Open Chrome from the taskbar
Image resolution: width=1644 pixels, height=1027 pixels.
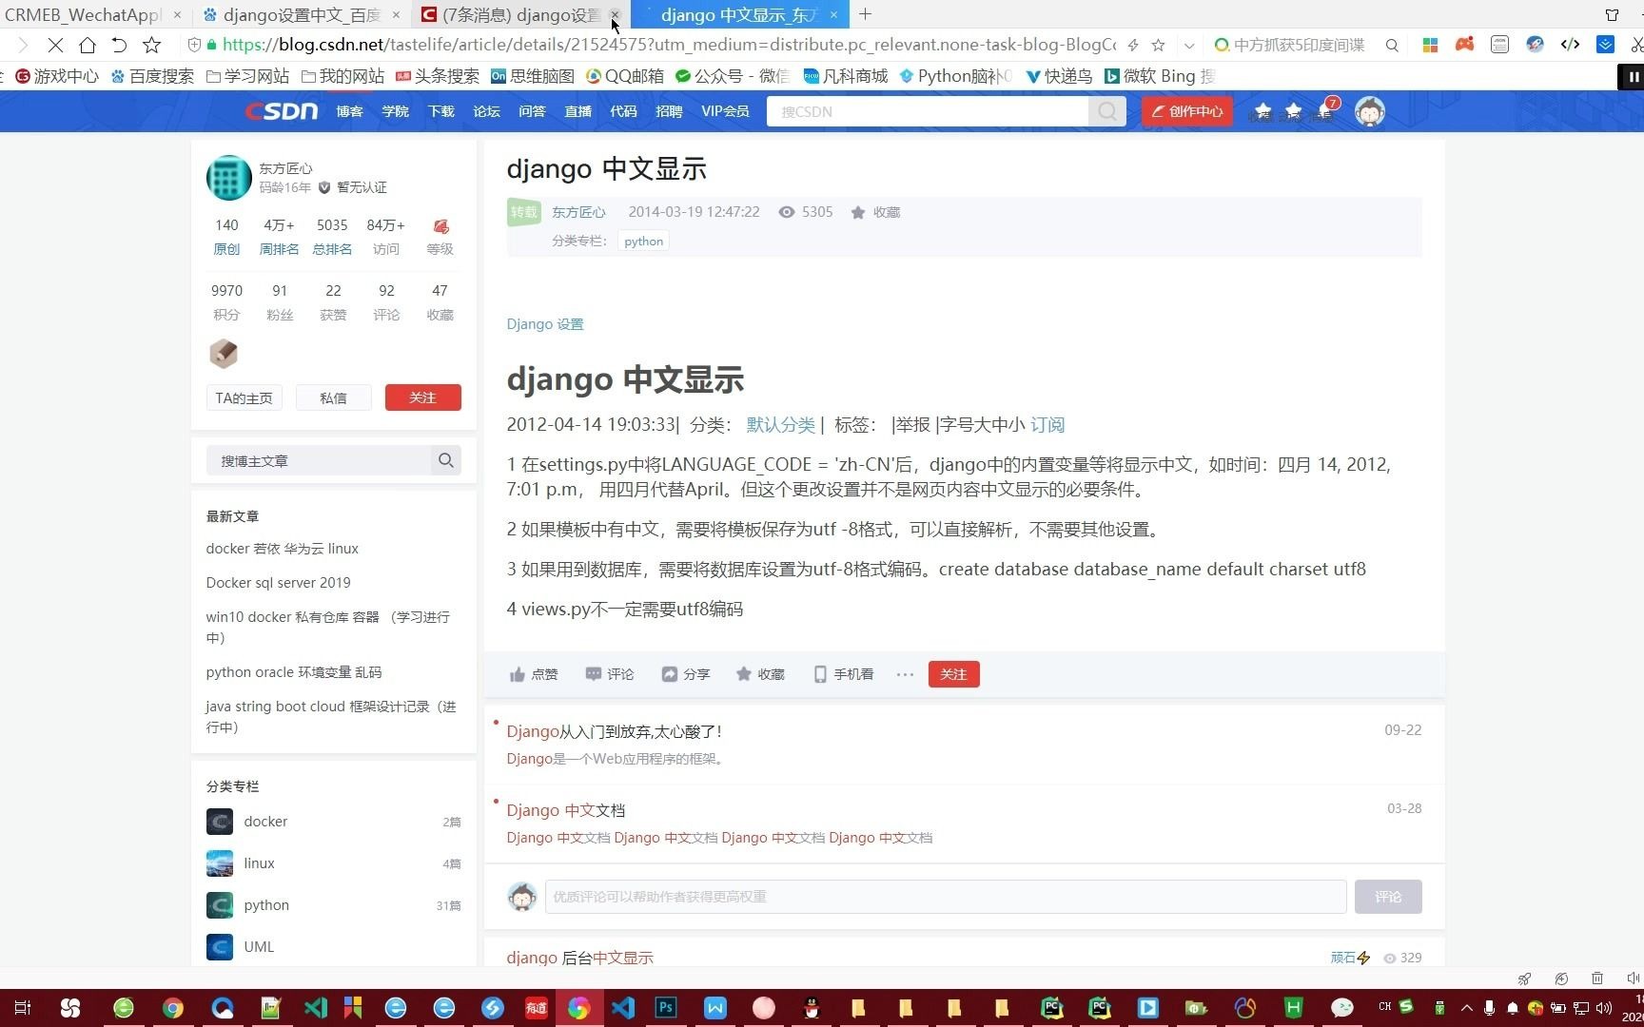coord(172,1008)
